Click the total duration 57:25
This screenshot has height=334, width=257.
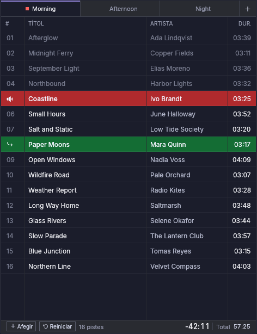pos(242,326)
